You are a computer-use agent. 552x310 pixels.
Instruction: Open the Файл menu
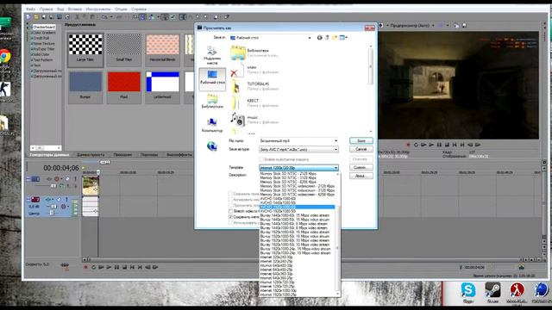31,9
